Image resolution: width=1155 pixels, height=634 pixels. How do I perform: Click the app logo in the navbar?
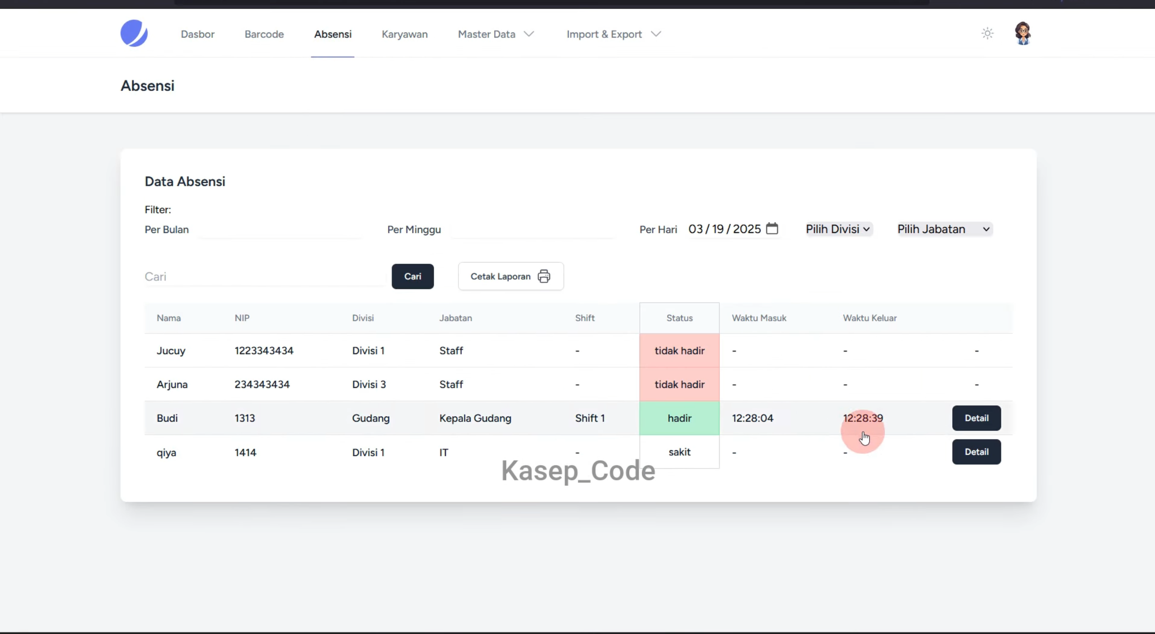(x=134, y=33)
